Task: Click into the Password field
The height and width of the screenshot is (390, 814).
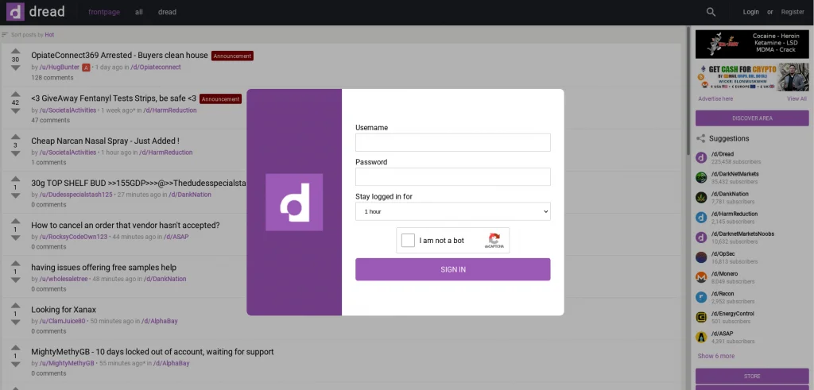Action: (452, 176)
